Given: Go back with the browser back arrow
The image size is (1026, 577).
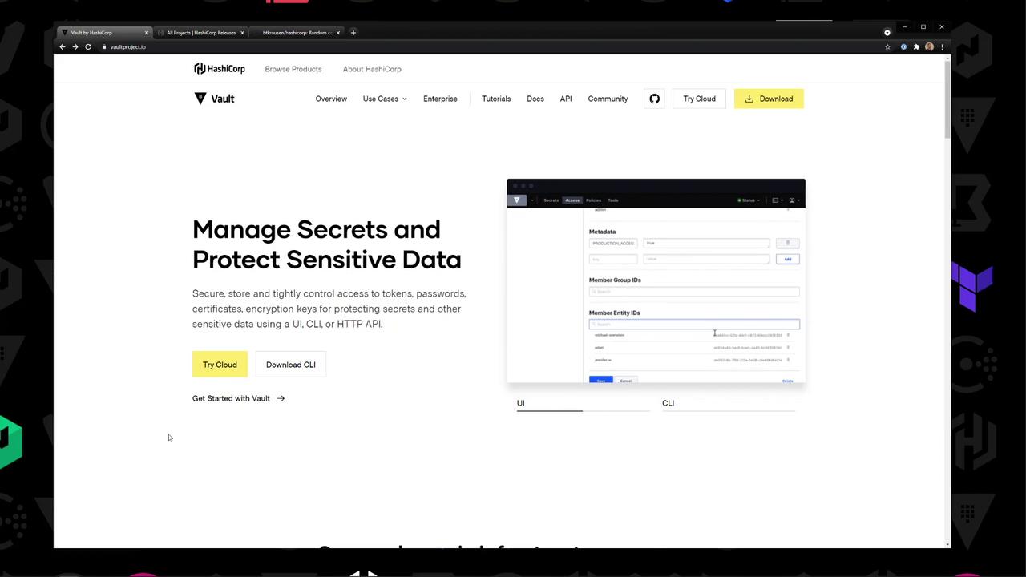Looking at the screenshot, I should tap(63, 46).
